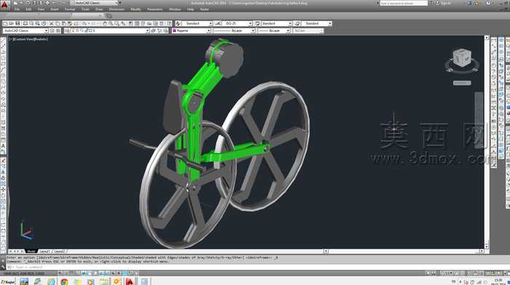Open the Standard table style dropdown

point(276,23)
